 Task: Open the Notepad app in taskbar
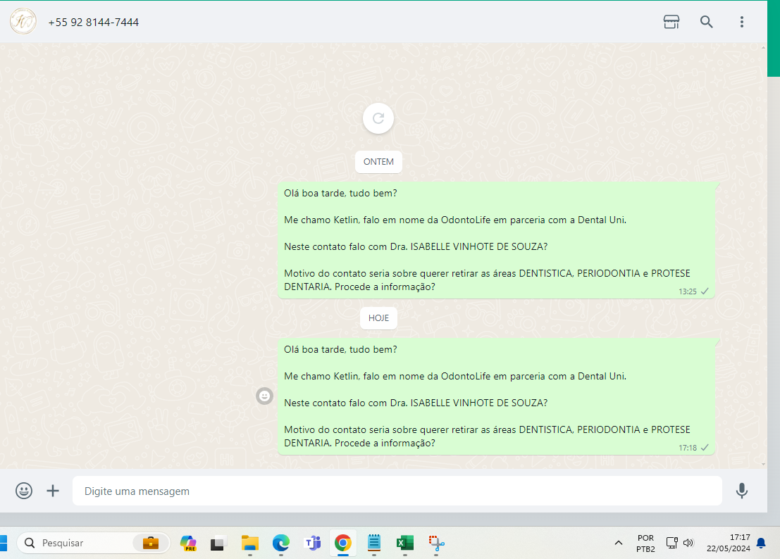point(374,543)
